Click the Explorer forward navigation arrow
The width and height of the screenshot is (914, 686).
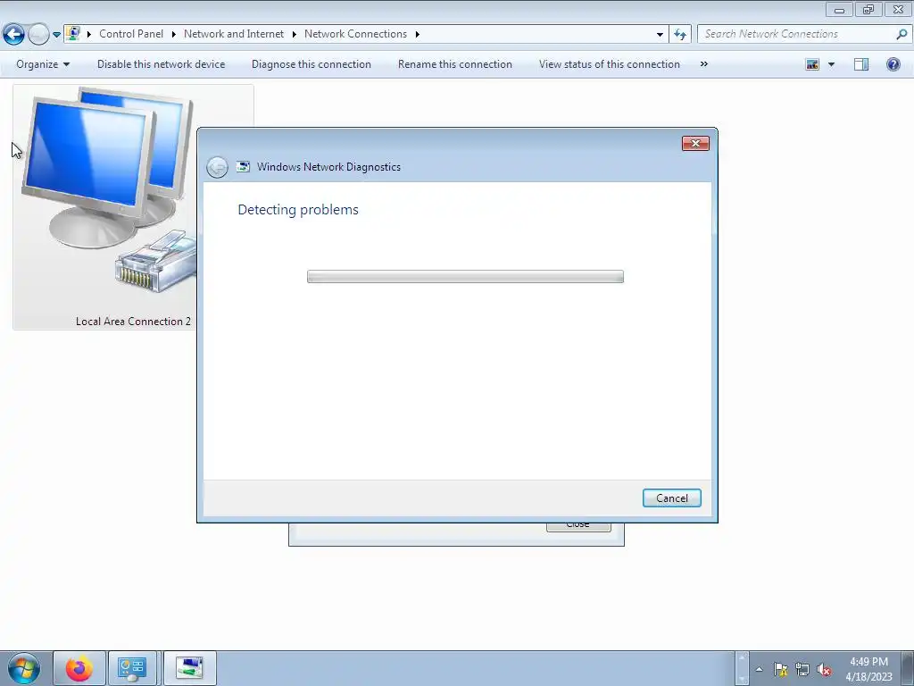38,35
